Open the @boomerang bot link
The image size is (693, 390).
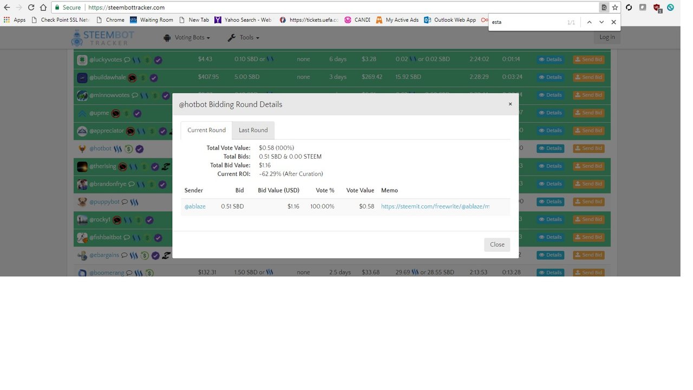pos(107,273)
